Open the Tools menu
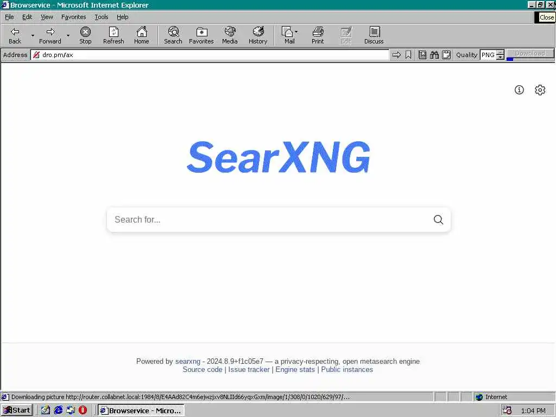Viewport: 556px width, 417px height. (101, 17)
